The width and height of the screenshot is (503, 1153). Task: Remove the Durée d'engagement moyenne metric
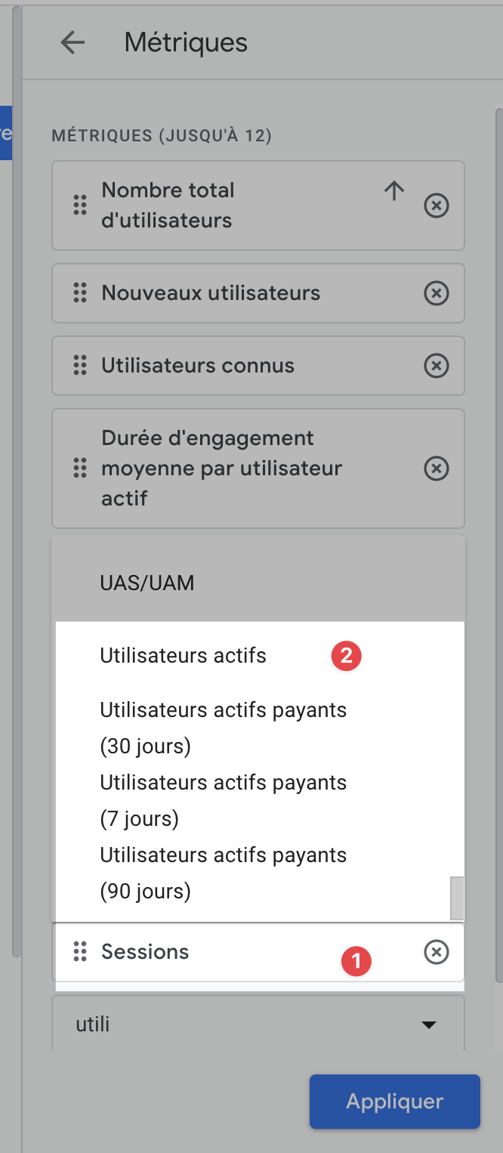tap(437, 468)
